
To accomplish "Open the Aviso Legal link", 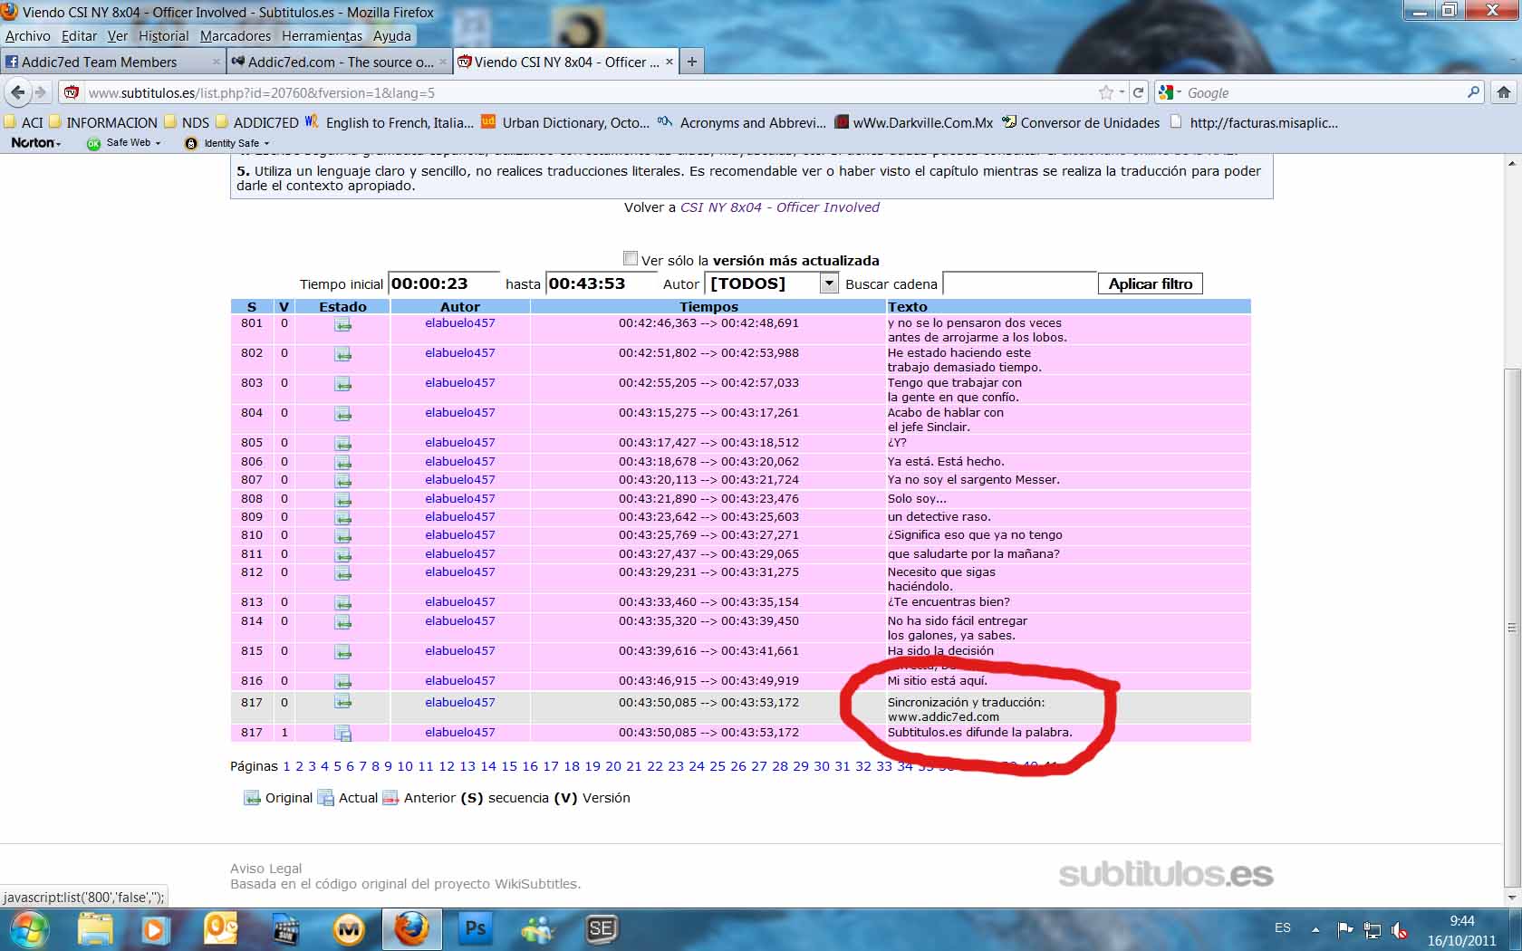I will (x=265, y=869).
